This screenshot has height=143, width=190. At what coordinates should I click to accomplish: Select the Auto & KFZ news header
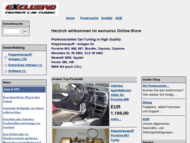(x=24, y=89)
